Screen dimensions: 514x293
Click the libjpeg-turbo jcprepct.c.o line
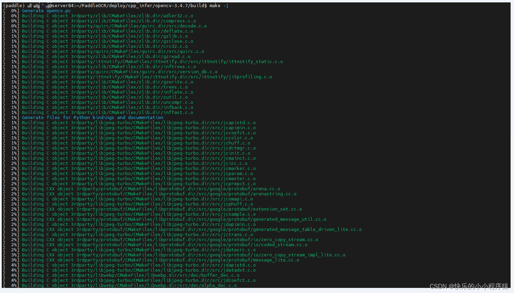[x=129, y=183]
